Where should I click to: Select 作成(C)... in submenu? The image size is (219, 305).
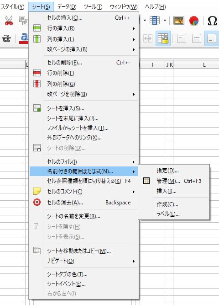tap(174, 204)
